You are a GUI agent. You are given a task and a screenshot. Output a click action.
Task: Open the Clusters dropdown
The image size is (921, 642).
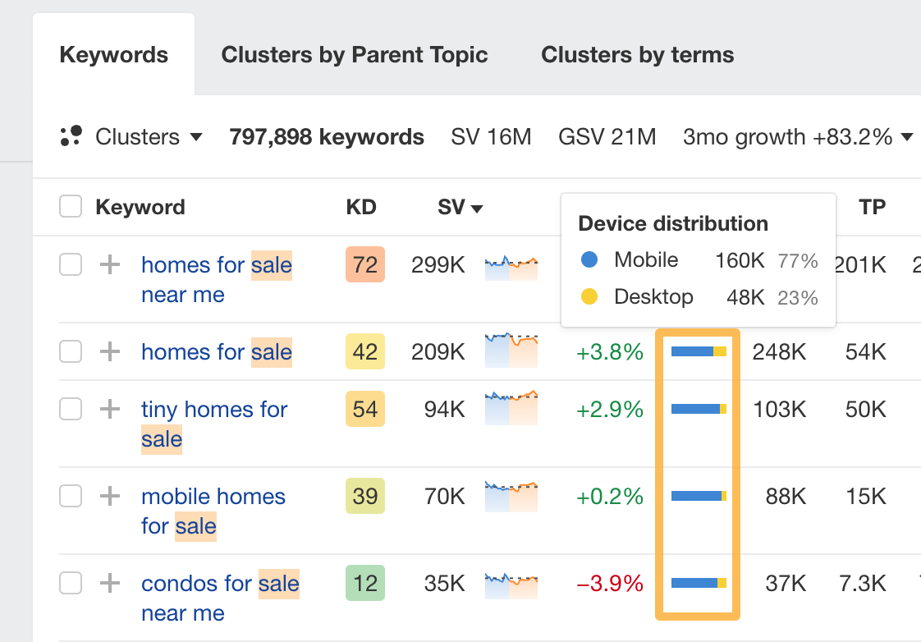click(148, 136)
